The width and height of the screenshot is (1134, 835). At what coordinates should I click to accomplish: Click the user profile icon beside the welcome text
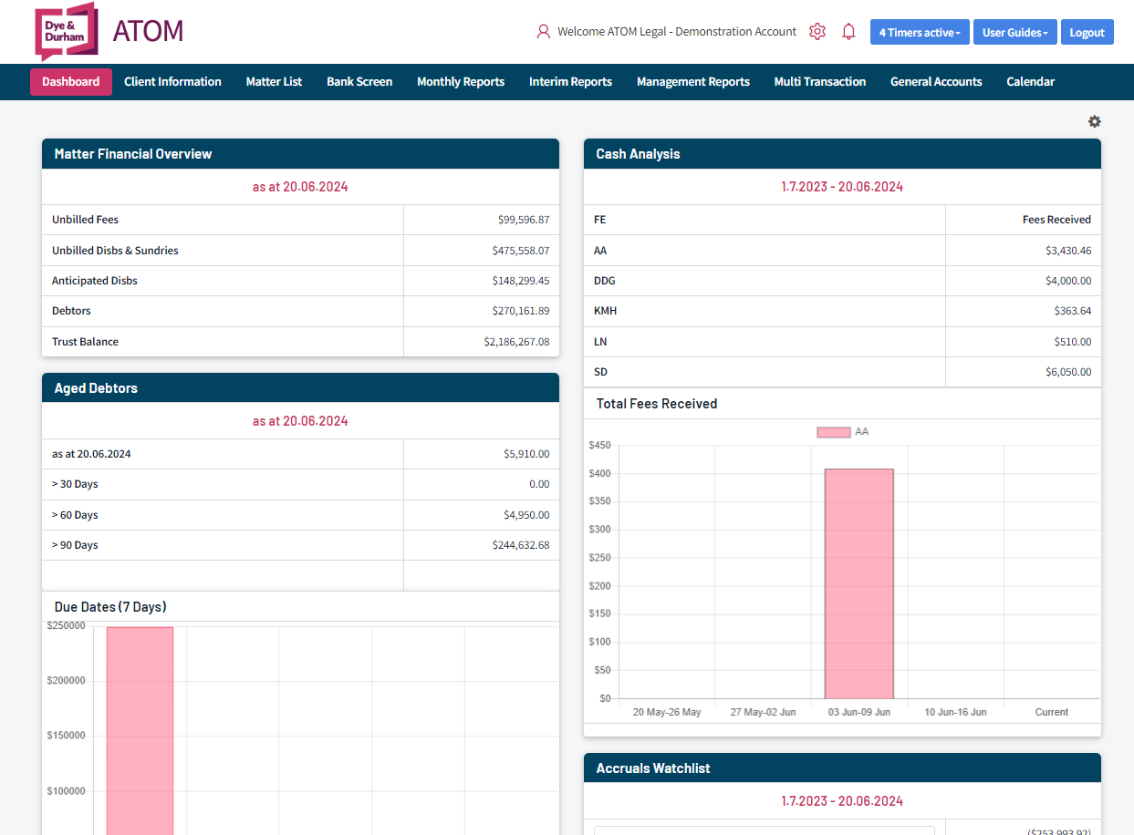(x=543, y=31)
